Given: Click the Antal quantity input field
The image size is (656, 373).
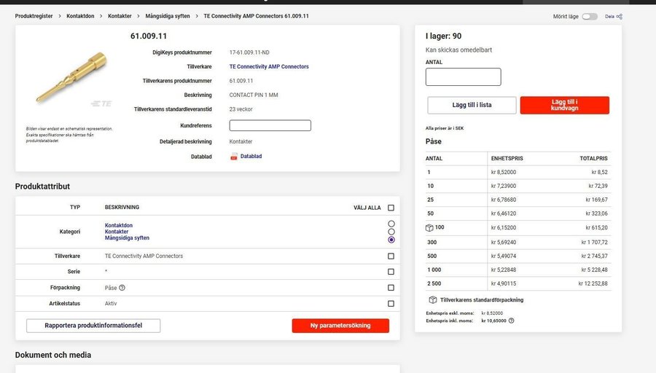Looking at the screenshot, I should coord(463,77).
